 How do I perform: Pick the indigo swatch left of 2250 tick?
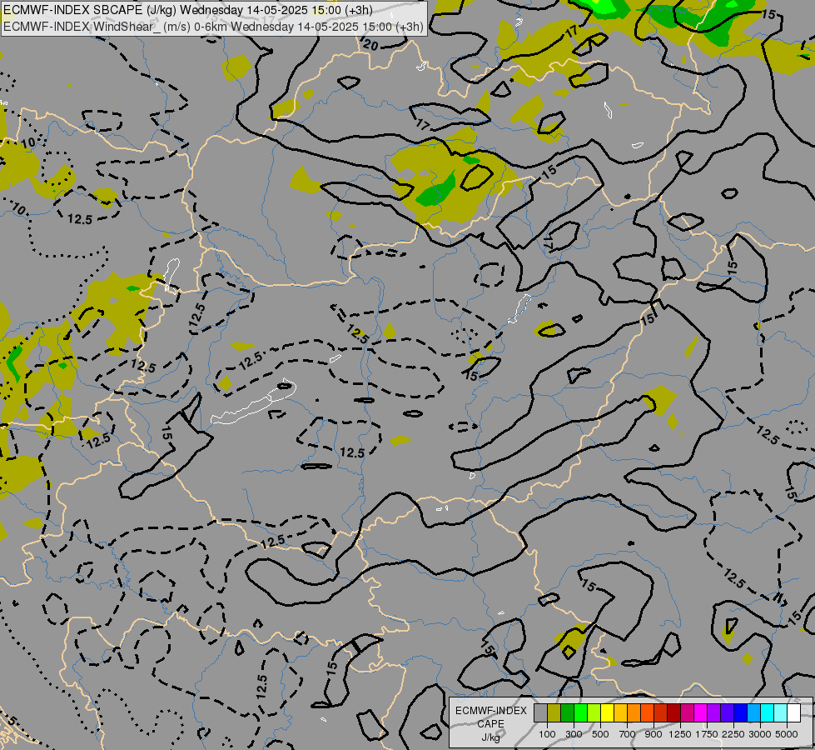pos(727,713)
